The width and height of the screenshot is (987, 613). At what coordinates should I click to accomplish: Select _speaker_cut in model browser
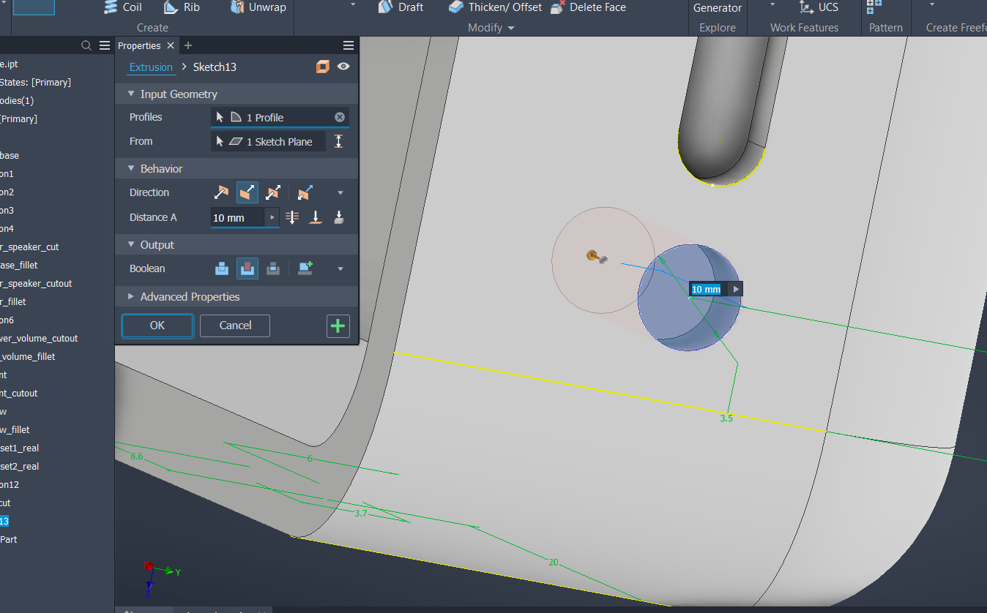click(x=29, y=247)
